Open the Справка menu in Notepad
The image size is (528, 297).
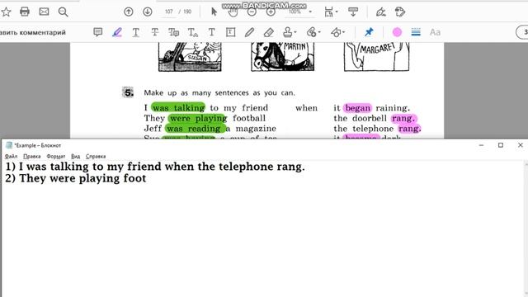pos(96,156)
